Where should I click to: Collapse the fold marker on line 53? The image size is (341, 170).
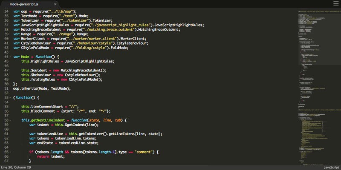[10, 97]
